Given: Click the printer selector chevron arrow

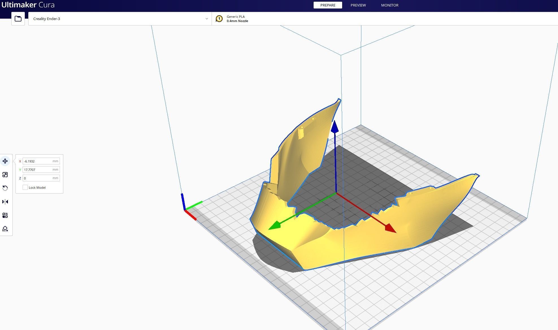Looking at the screenshot, I should (207, 19).
